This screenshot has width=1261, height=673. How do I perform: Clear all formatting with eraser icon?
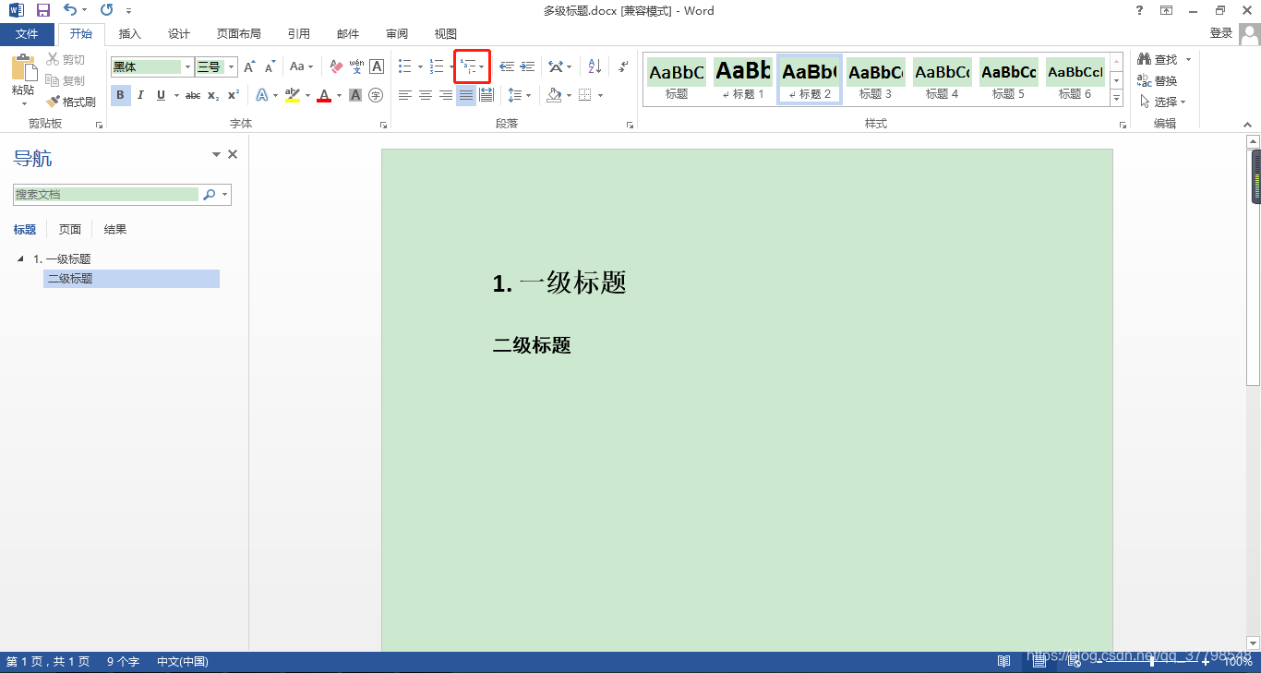pos(336,66)
